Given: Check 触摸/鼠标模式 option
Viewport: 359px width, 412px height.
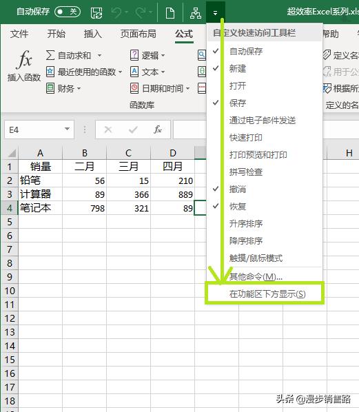Looking at the screenshot, I should coord(265,258).
